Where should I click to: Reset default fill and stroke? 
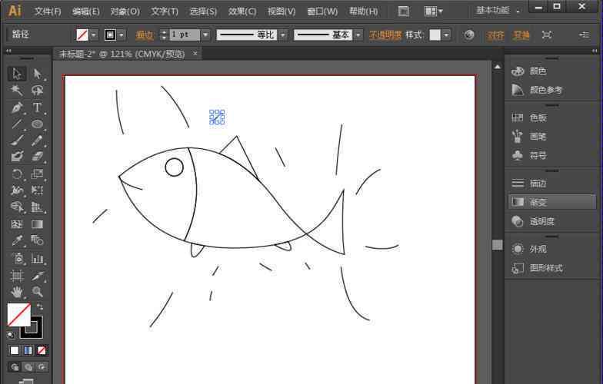pos(11,335)
